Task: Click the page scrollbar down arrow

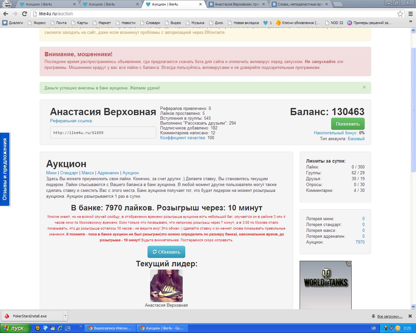Action: click(413, 306)
